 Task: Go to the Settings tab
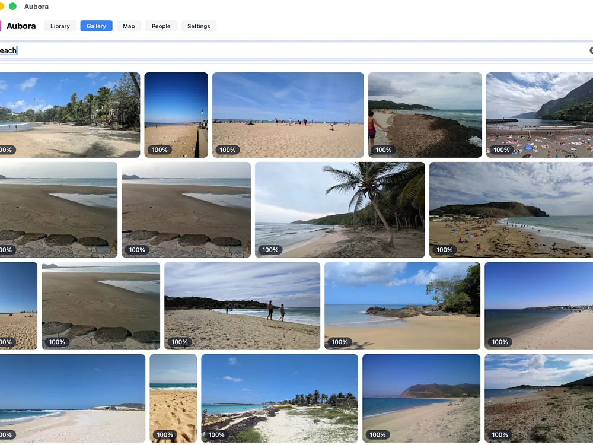point(199,26)
